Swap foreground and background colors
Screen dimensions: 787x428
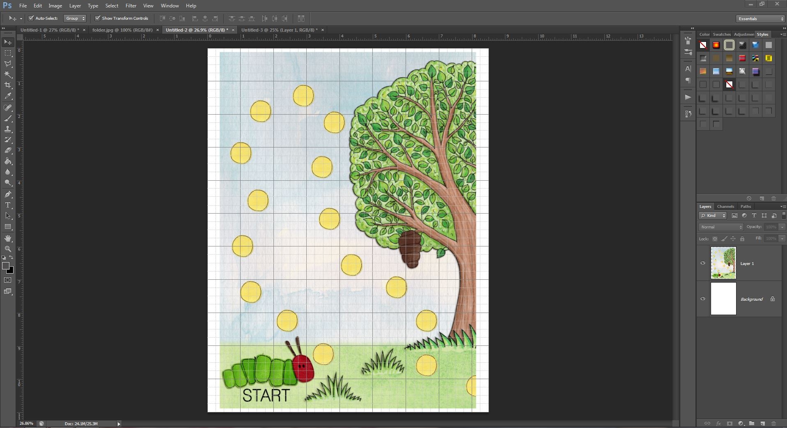point(11,258)
